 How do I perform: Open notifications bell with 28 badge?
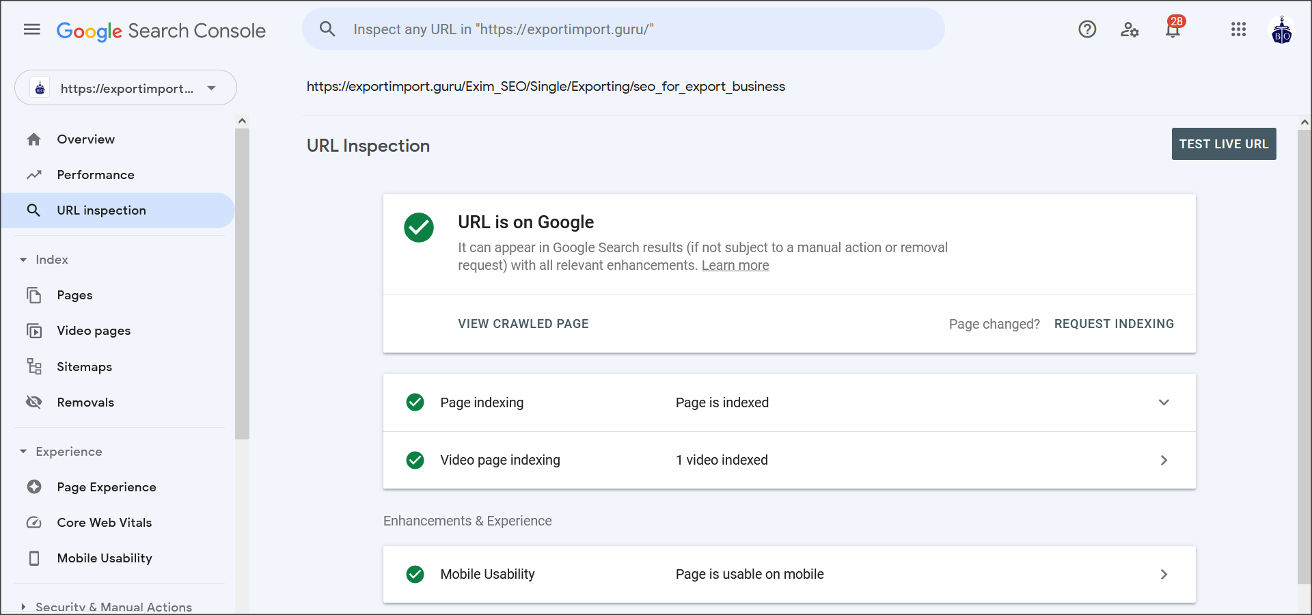click(1173, 28)
